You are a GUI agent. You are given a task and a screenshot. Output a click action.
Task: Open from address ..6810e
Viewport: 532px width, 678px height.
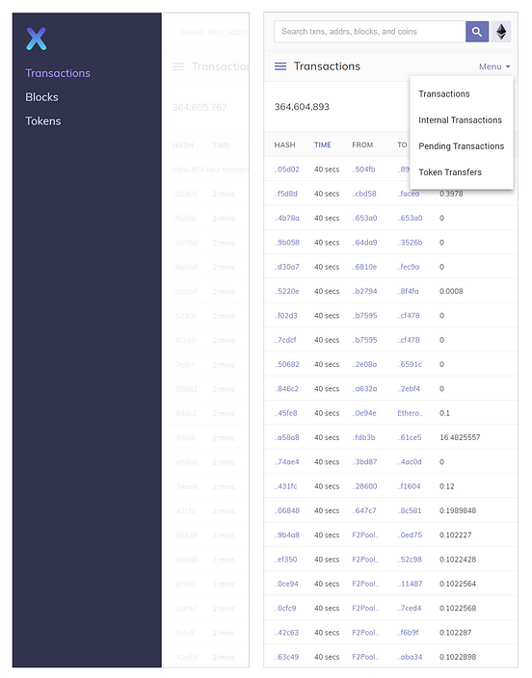point(364,267)
